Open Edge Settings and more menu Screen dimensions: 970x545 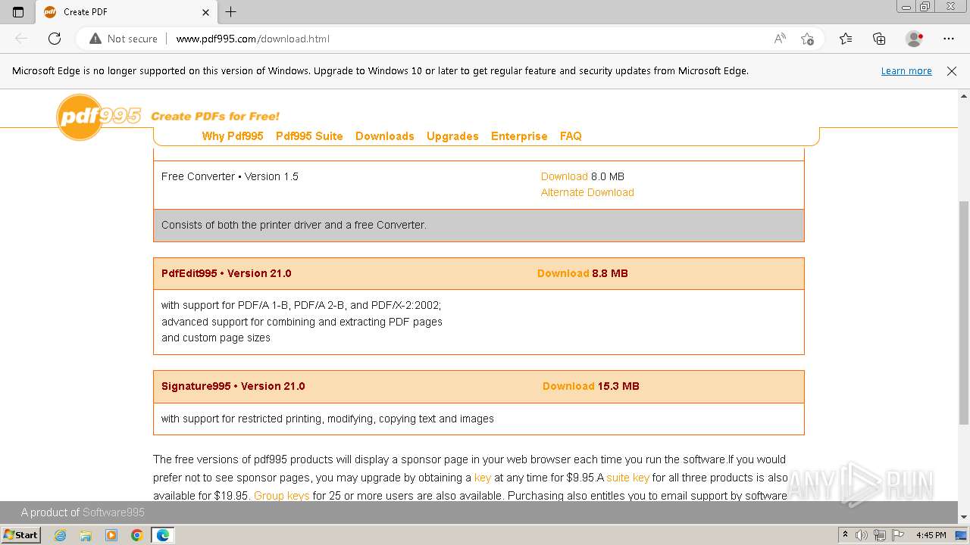click(x=949, y=39)
